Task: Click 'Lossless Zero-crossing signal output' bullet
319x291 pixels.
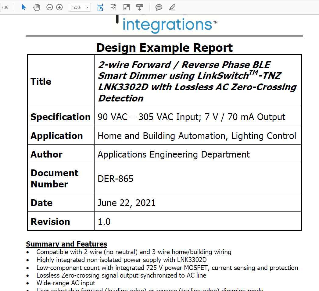Action: coord(121,275)
